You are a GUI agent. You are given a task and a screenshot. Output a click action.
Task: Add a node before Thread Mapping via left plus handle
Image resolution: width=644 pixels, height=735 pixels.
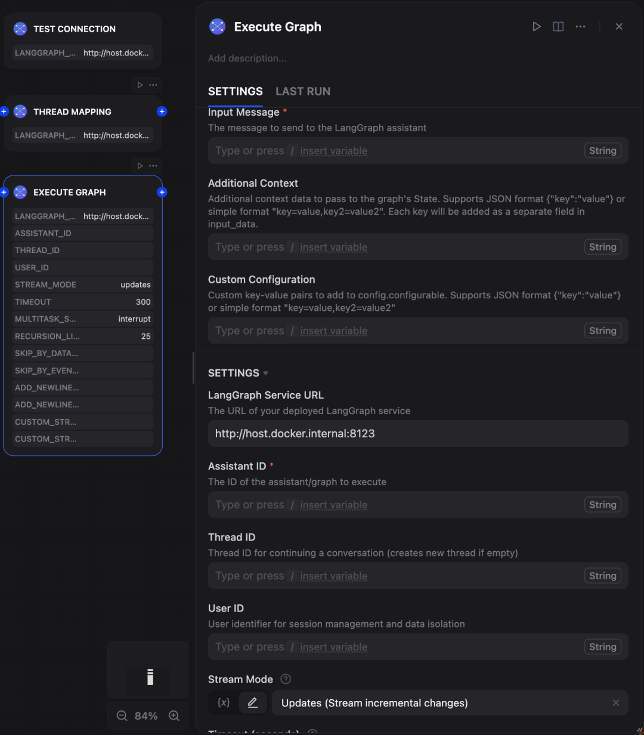(x=4, y=112)
